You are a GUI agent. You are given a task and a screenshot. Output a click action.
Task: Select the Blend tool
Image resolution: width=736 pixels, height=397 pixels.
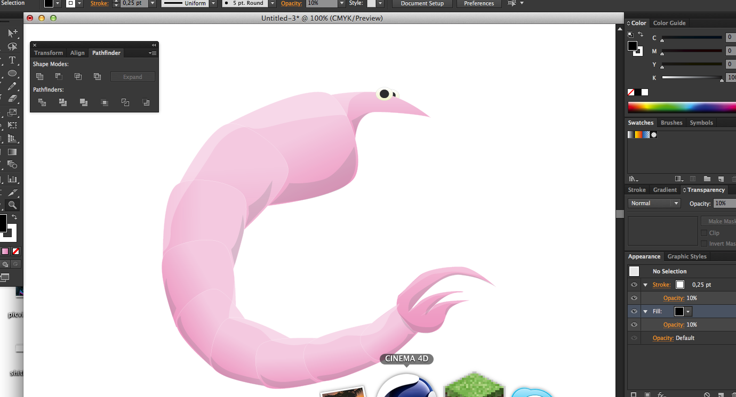tap(12, 165)
